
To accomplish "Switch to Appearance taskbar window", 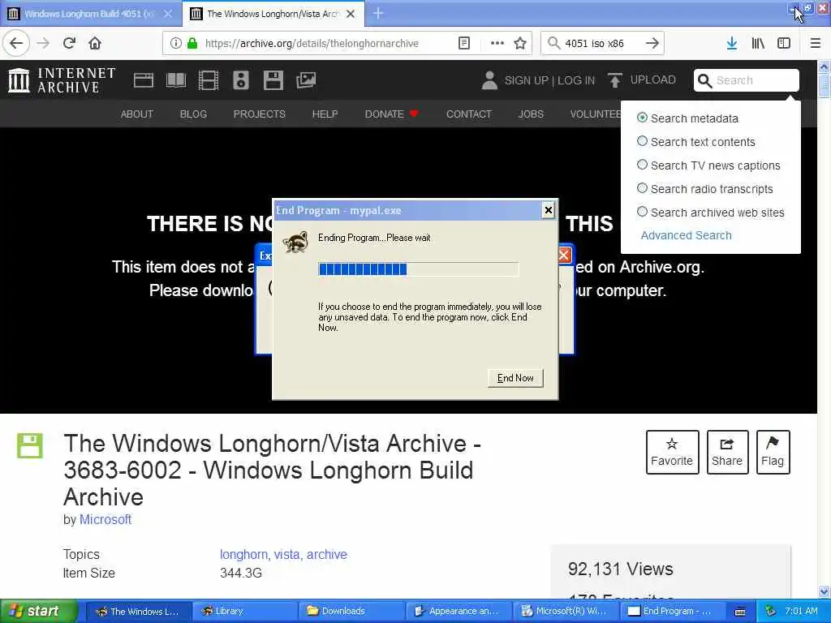I will tap(458, 611).
